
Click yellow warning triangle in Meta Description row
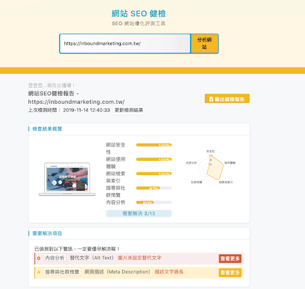(x=39, y=272)
